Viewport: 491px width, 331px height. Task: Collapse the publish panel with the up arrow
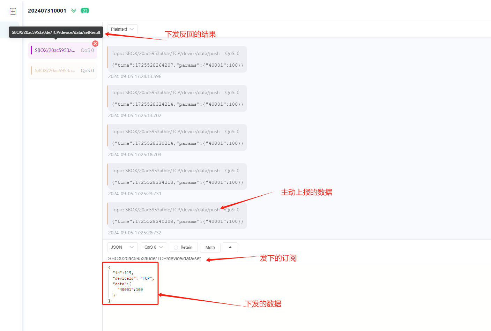tap(230, 247)
